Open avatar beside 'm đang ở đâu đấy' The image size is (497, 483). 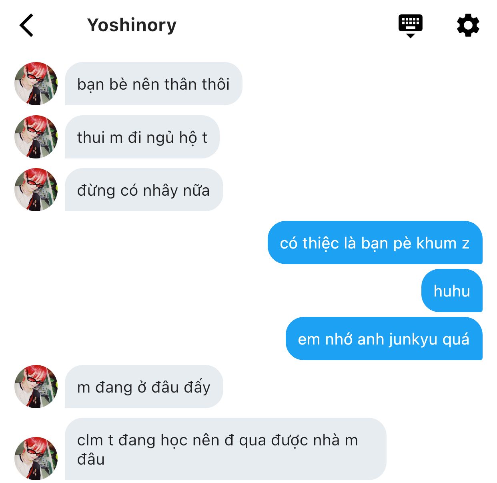pos(36,387)
